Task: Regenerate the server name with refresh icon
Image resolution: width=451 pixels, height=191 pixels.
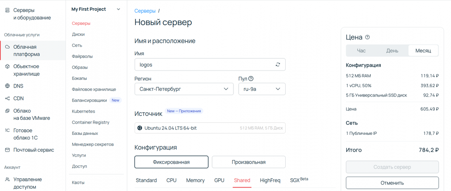Action: [x=278, y=64]
